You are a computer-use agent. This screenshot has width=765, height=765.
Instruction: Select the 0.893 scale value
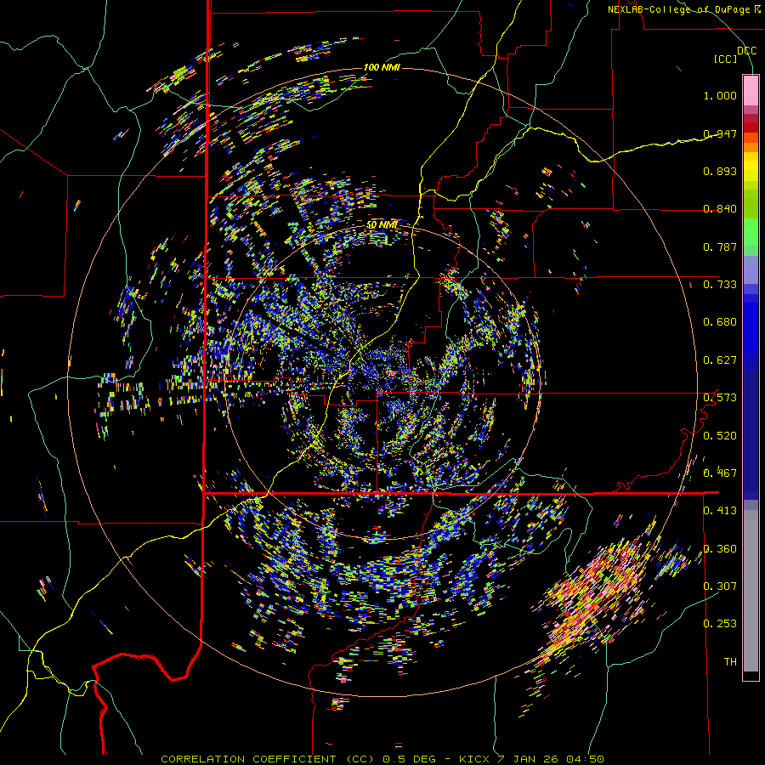coord(720,171)
